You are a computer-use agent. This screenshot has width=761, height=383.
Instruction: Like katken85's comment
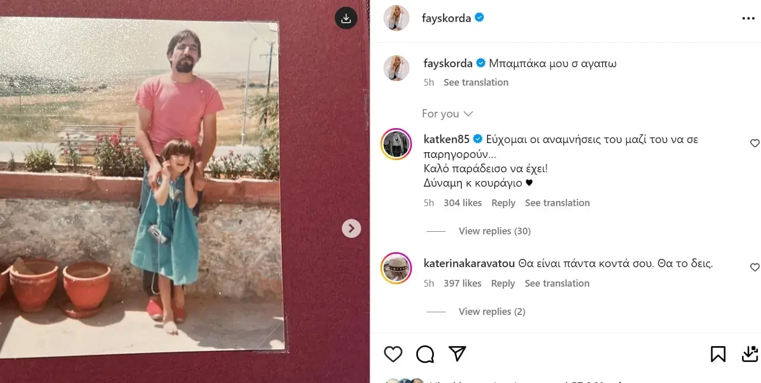754,143
